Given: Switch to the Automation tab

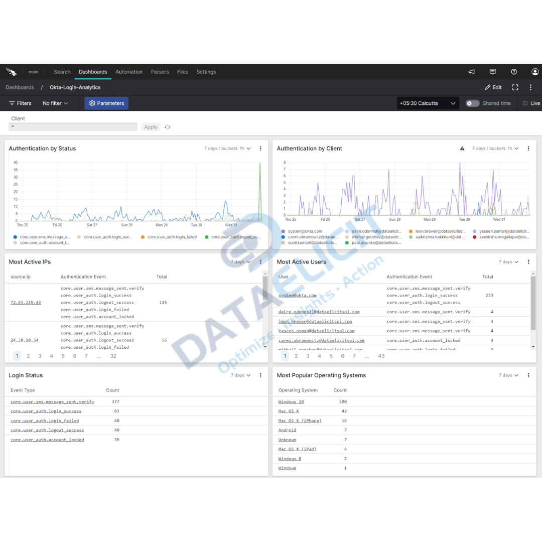Looking at the screenshot, I should pyautogui.click(x=129, y=72).
